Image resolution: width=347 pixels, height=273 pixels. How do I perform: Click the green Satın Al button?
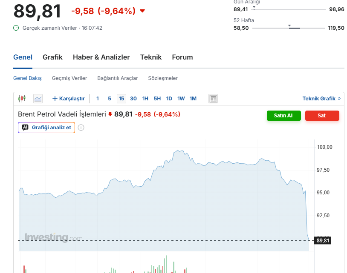(x=284, y=116)
